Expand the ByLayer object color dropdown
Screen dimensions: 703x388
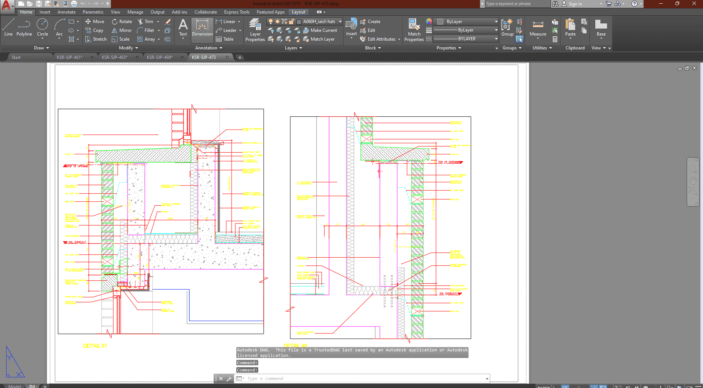click(496, 22)
